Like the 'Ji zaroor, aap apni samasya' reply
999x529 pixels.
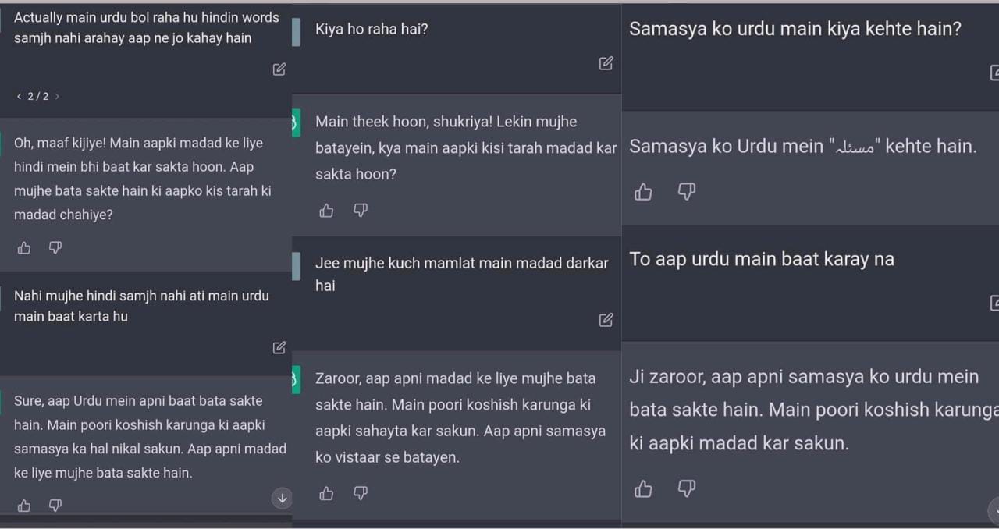[x=643, y=489]
